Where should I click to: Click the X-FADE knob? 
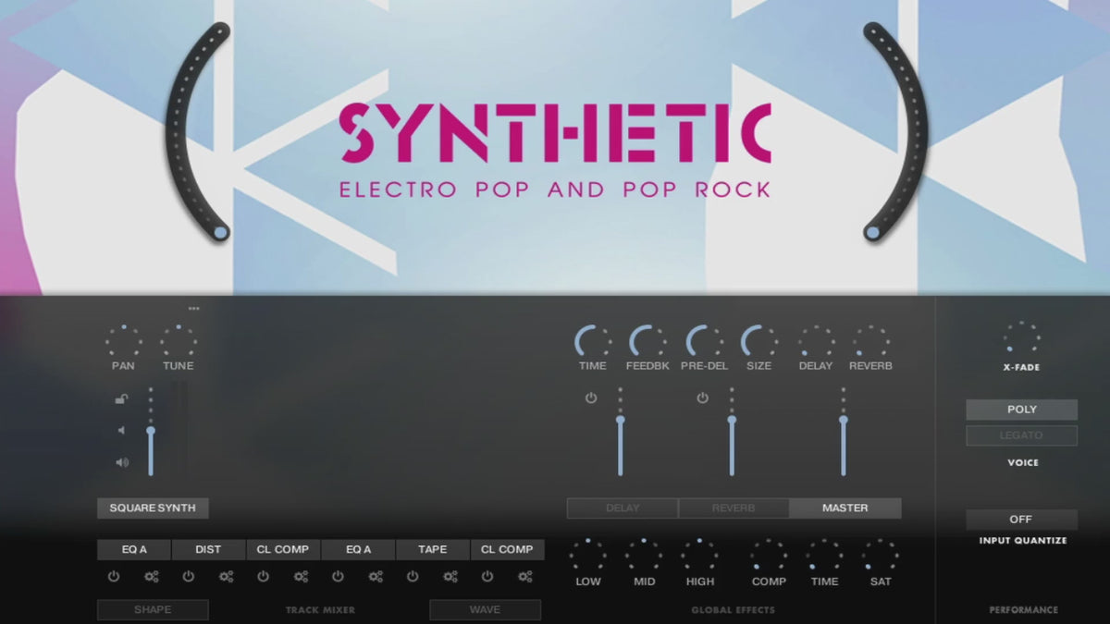(x=1021, y=336)
